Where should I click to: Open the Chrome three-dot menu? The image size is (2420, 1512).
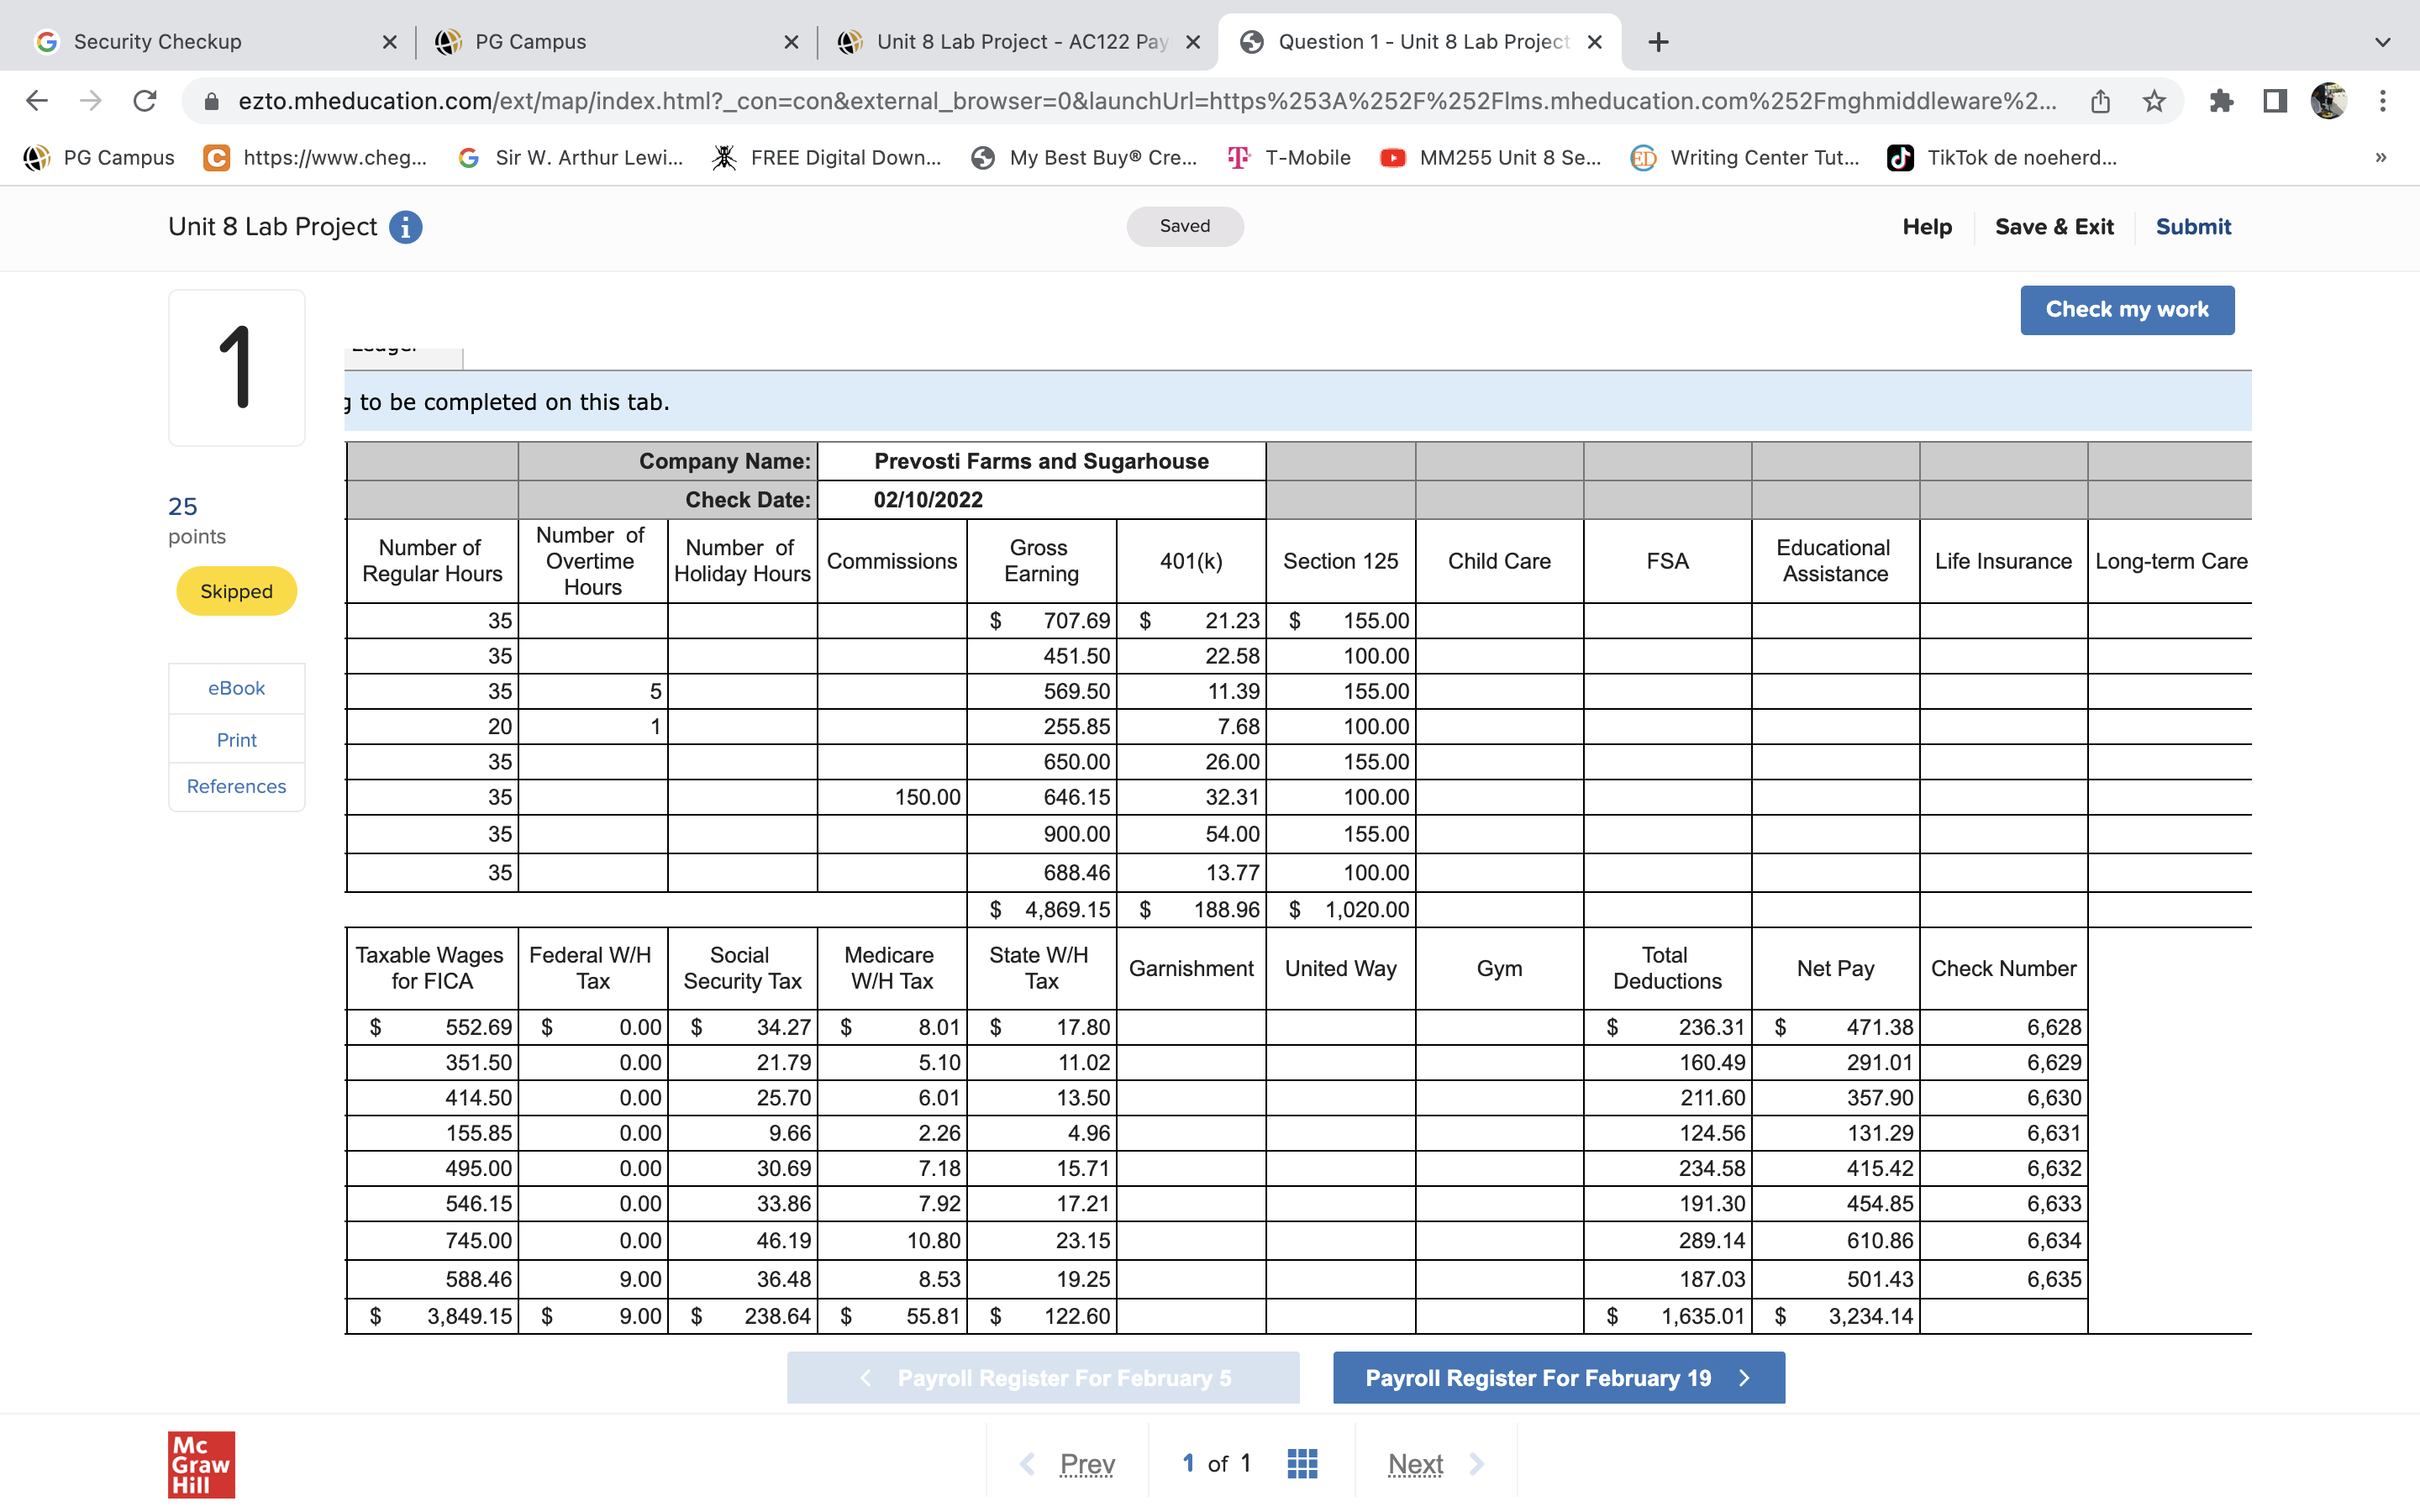(2383, 101)
